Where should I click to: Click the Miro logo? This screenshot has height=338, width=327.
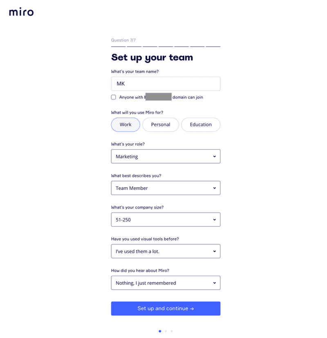point(21,12)
